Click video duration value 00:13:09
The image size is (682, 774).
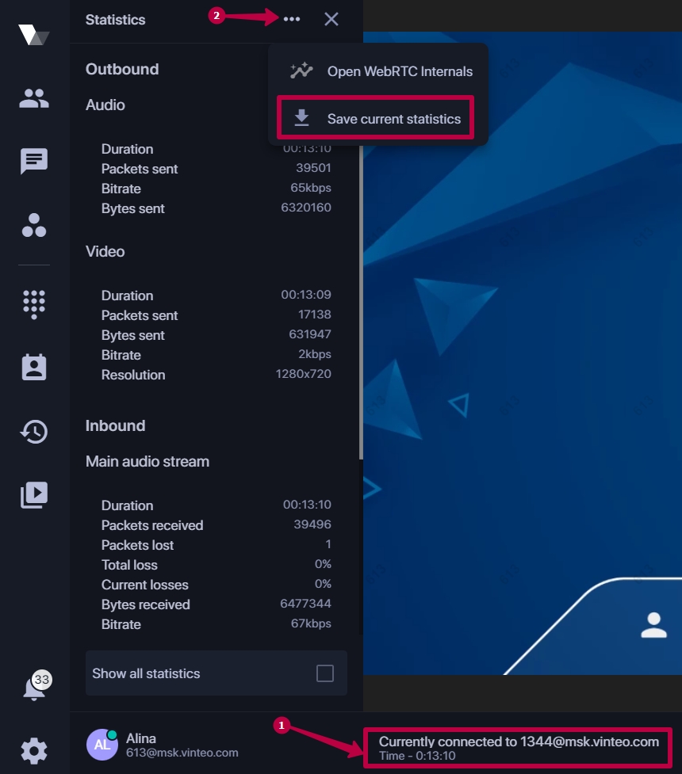click(306, 295)
